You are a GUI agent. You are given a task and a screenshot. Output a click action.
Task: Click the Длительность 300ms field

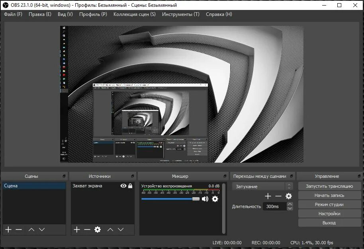275,206
